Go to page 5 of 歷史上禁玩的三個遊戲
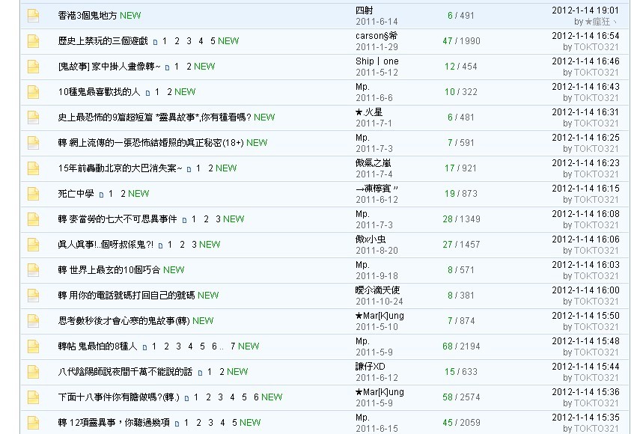 [x=213, y=41]
